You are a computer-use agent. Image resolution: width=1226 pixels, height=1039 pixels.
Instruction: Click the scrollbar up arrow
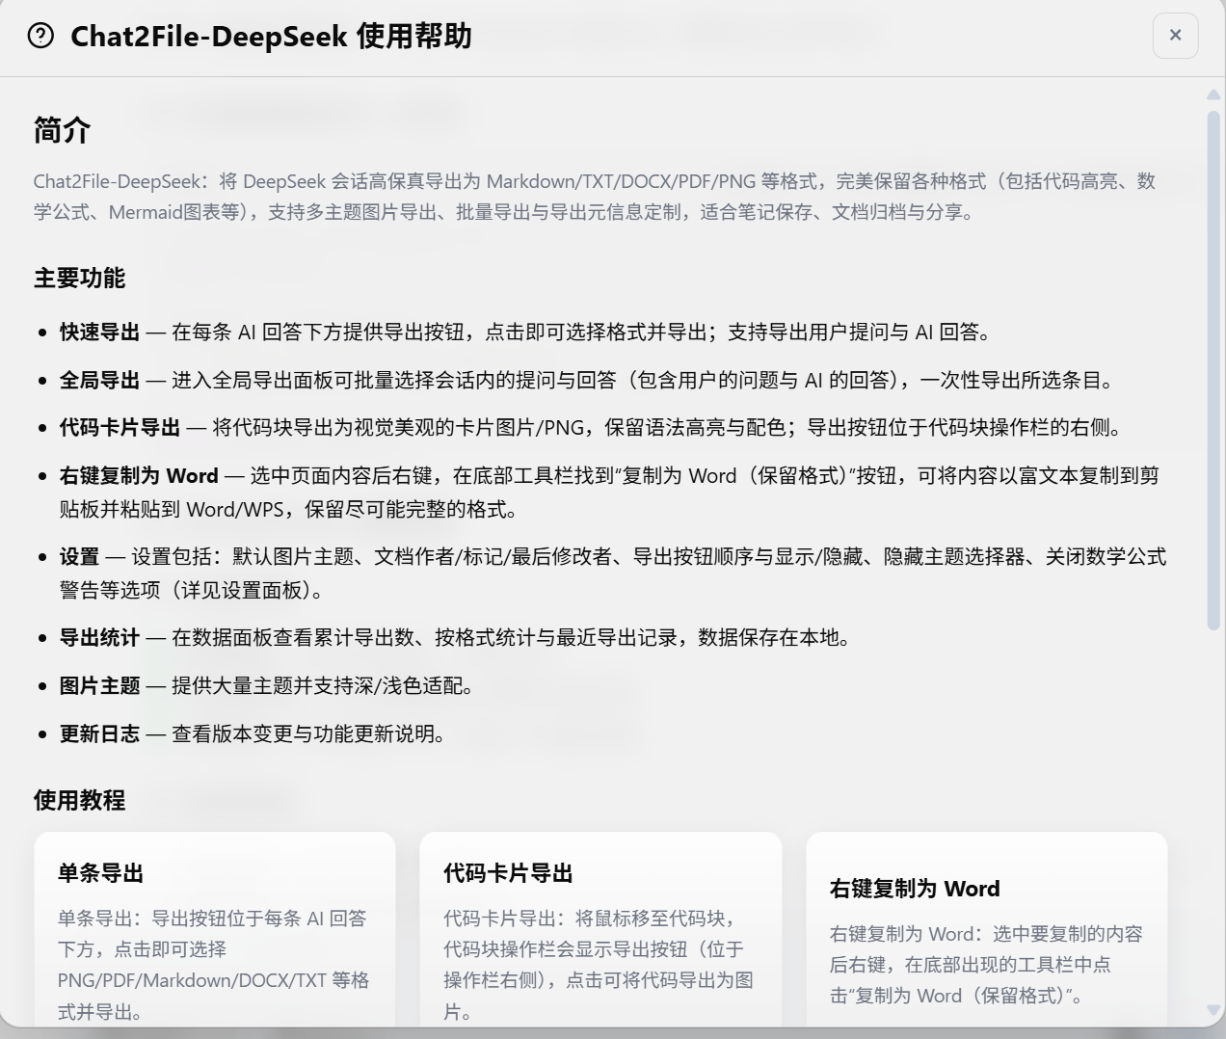coord(1213,94)
